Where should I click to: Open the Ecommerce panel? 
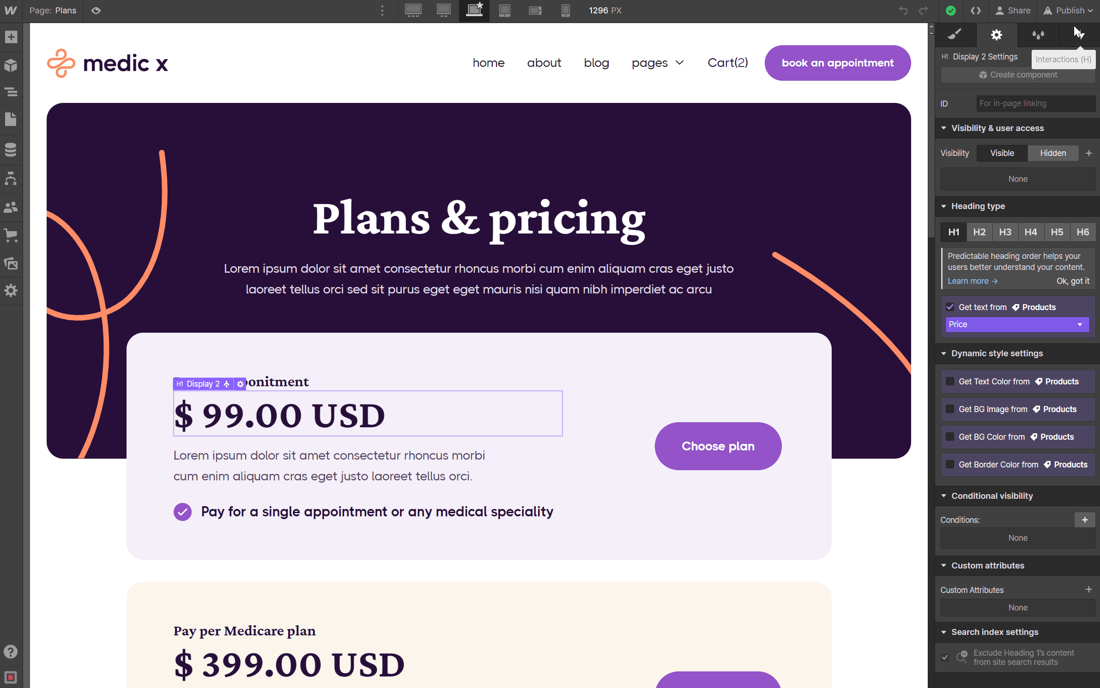(x=11, y=235)
